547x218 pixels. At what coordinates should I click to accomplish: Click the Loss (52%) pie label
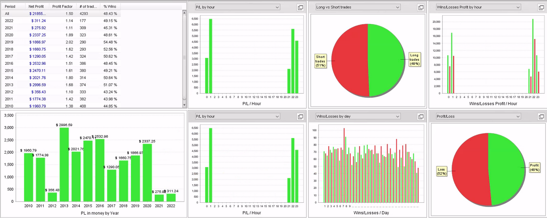[x=441, y=171]
